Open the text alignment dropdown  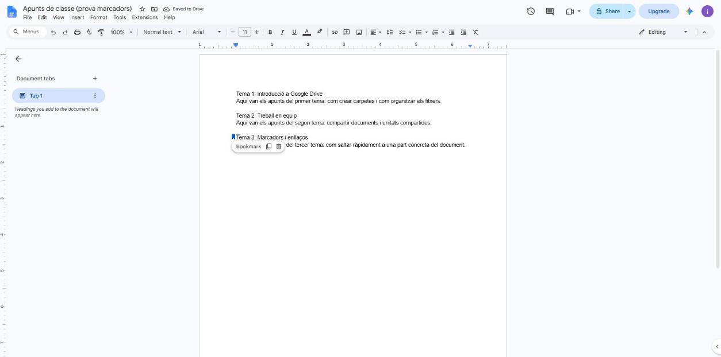pyautogui.click(x=376, y=32)
